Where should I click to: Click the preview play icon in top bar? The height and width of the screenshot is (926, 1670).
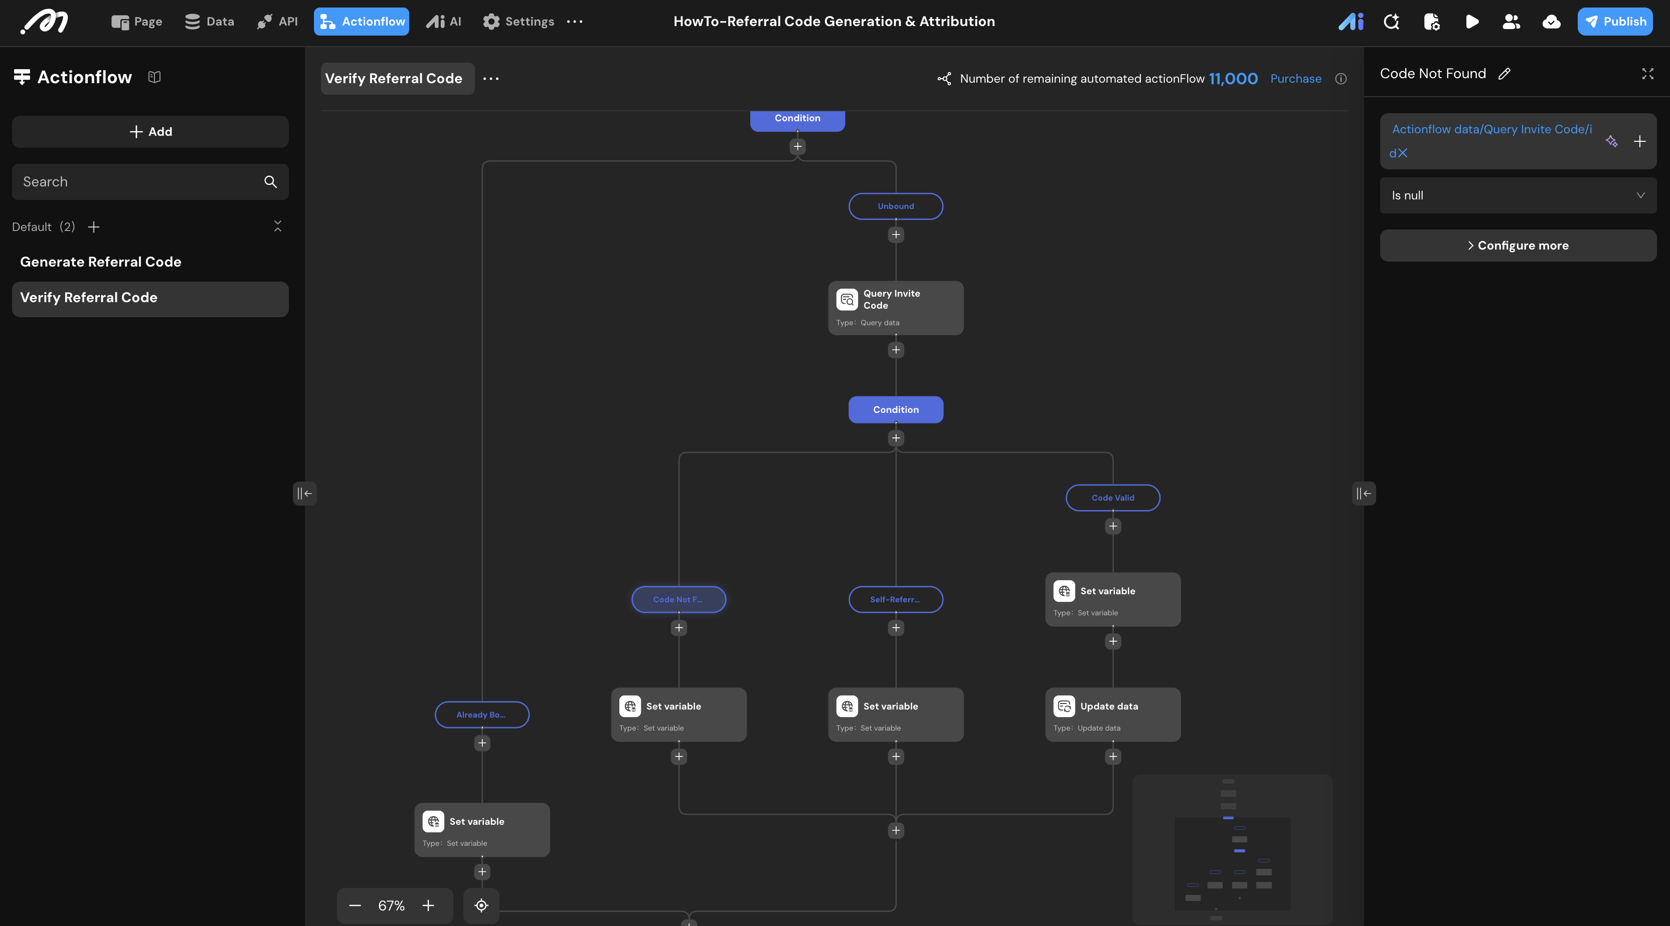tap(1471, 22)
